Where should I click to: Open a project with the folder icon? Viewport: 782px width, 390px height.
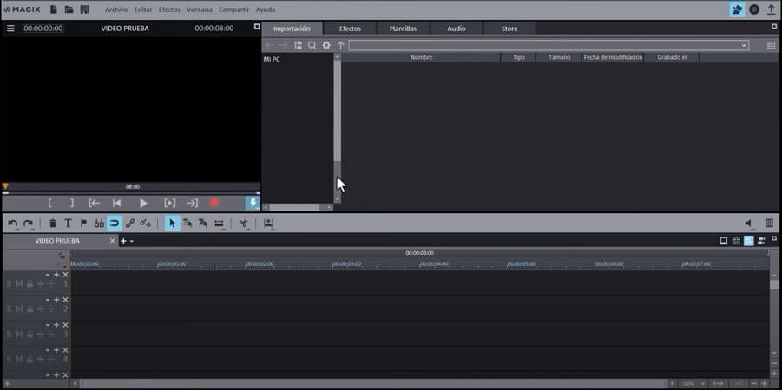pos(69,10)
